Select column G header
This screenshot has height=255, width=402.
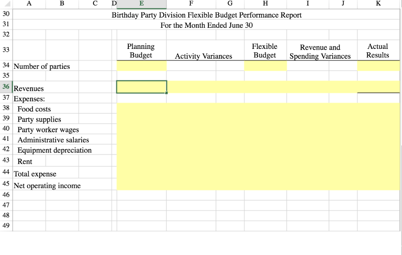click(230, 4)
